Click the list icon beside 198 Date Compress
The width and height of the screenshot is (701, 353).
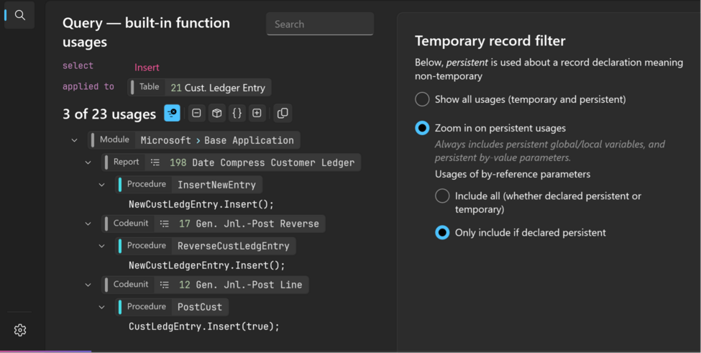(x=155, y=162)
